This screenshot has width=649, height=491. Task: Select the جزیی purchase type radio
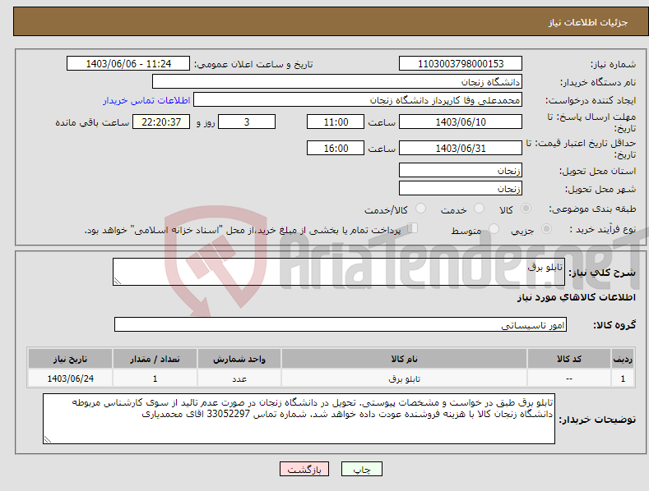click(546, 228)
